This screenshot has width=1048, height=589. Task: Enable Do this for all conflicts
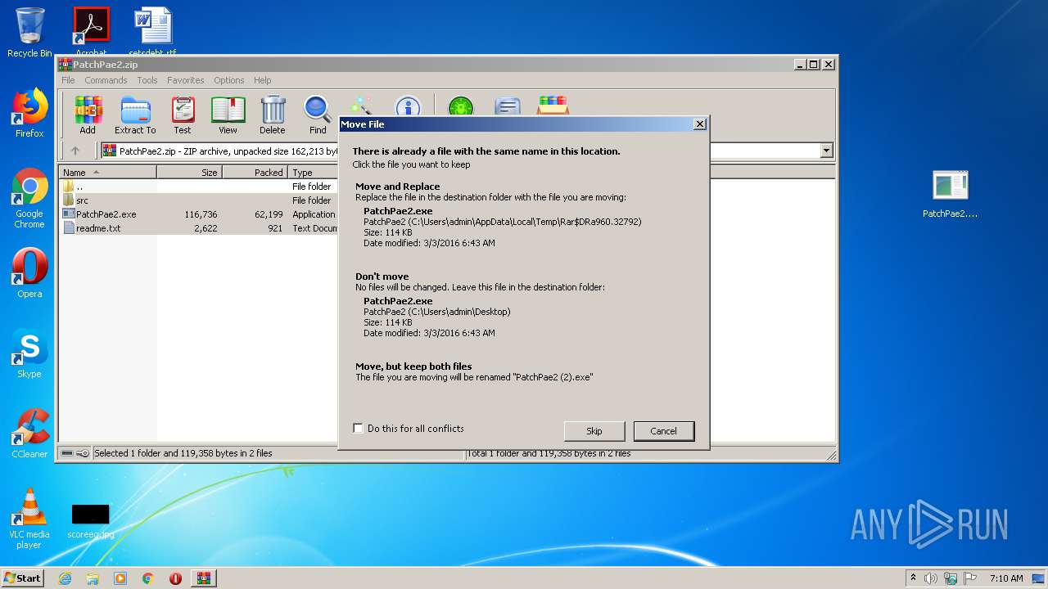pos(358,428)
